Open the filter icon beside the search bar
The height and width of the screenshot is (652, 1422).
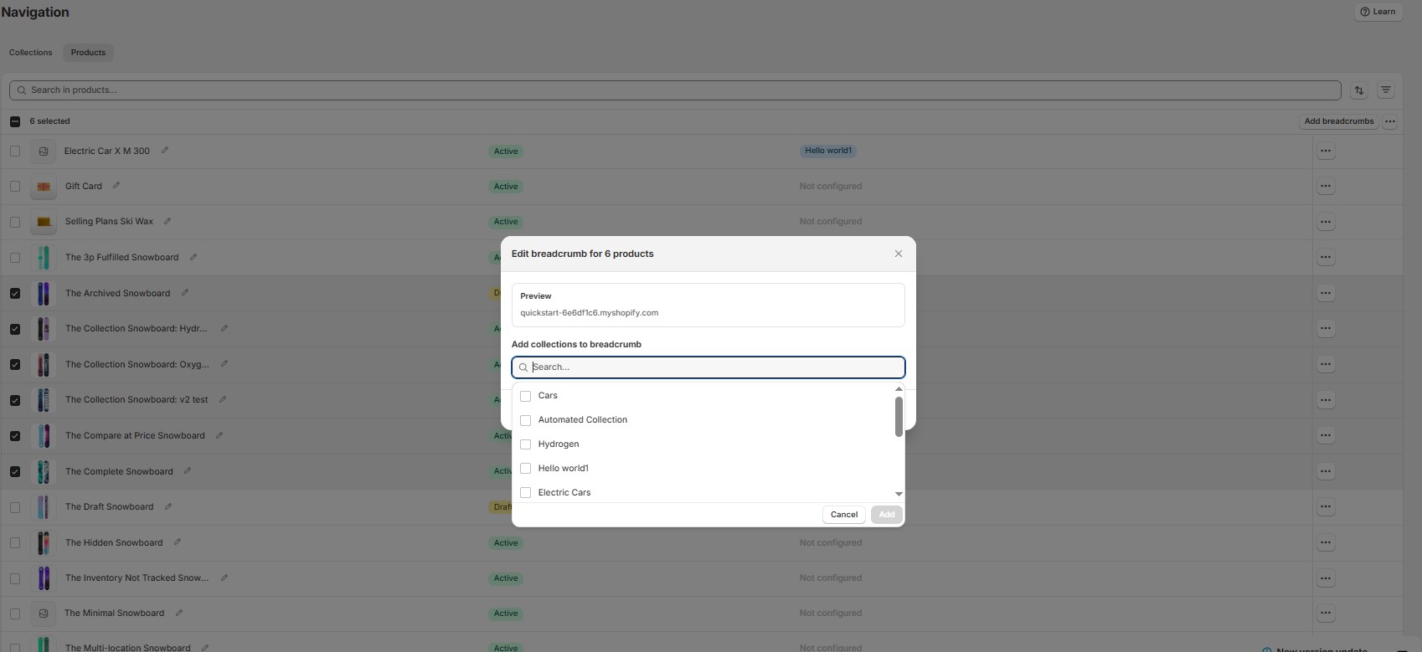tap(1386, 90)
